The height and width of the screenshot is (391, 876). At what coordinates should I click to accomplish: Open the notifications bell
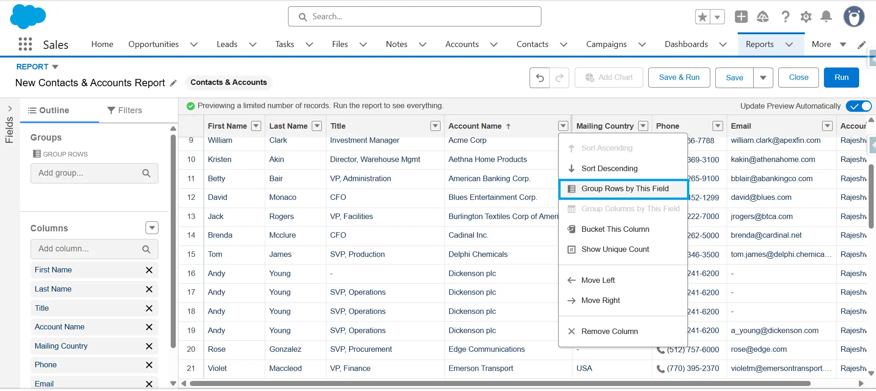click(826, 17)
